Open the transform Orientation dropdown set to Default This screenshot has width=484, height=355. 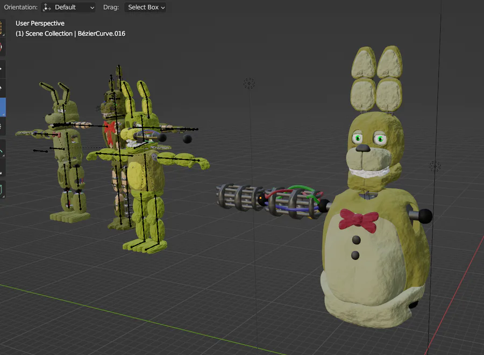tap(68, 8)
